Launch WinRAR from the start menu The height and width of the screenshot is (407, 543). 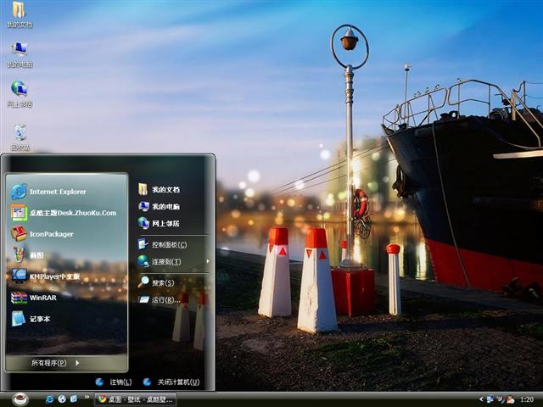[42, 298]
